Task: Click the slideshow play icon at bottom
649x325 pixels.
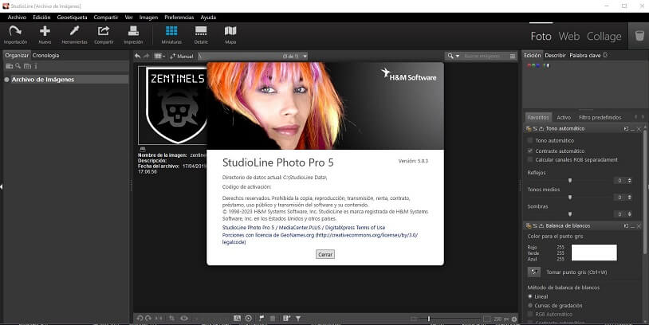Action: pyautogui.click(x=248, y=319)
